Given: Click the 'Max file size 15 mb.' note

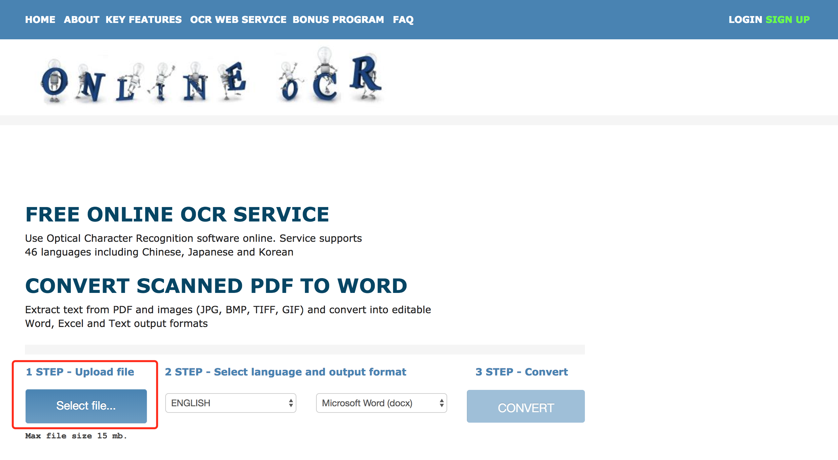Looking at the screenshot, I should [x=76, y=436].
